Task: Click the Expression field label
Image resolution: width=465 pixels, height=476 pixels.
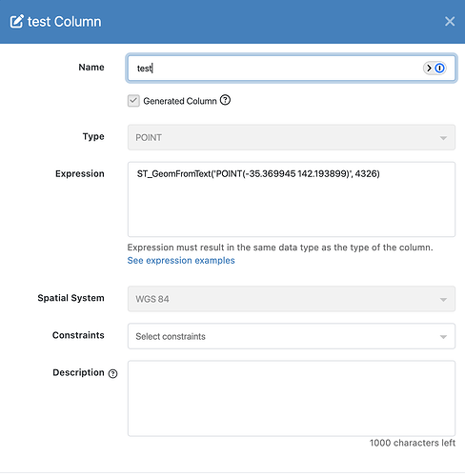Action: (x=80, y=174)
